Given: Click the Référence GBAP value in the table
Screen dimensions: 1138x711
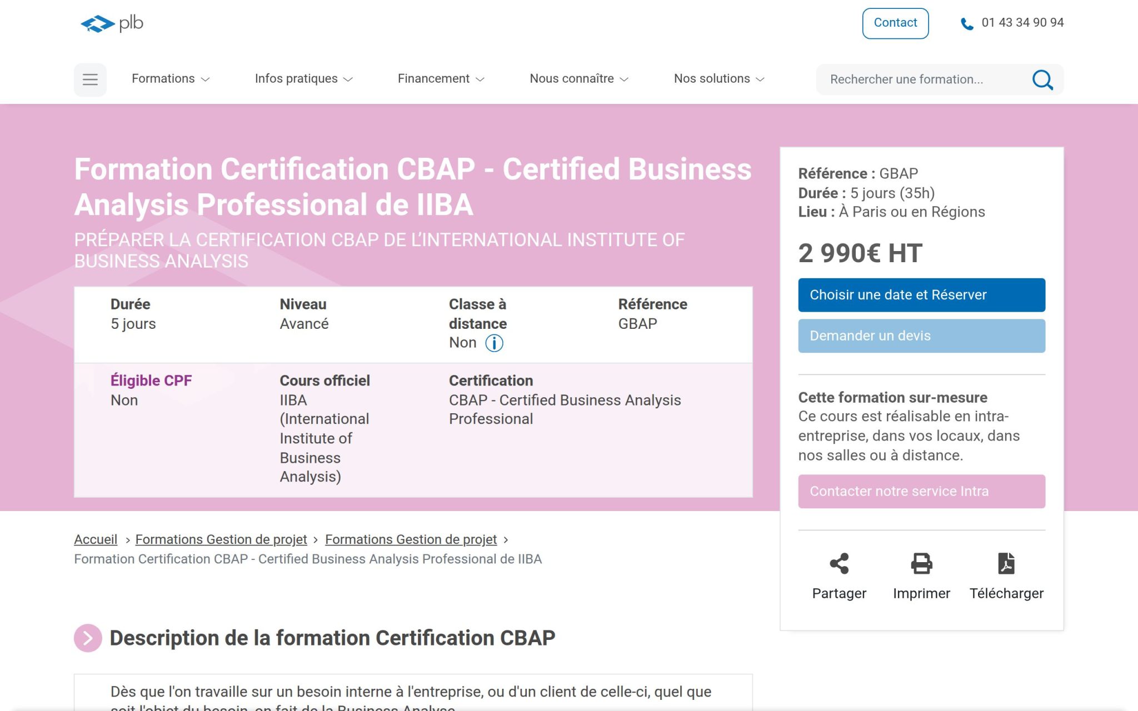Looking at the screenshot, I should coord(637,324).
